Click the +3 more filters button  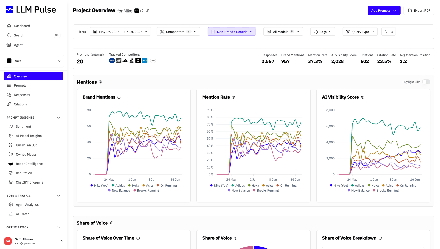tap(388, 32)
